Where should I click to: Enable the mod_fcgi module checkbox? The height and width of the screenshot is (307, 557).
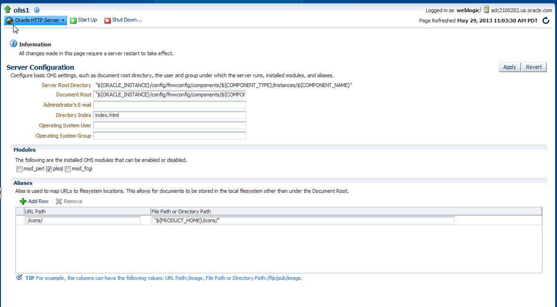(68, 169)
